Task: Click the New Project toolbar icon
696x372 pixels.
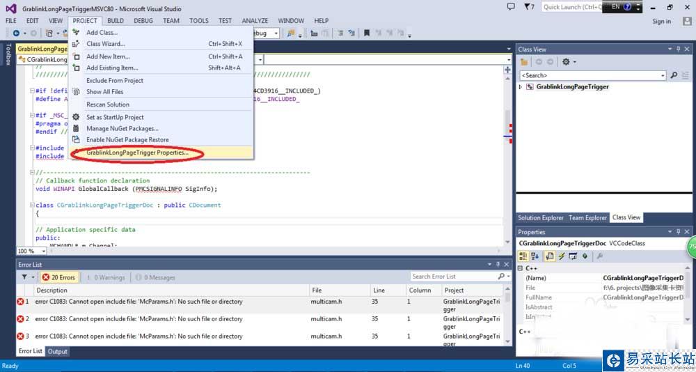Action: point(49,33)
